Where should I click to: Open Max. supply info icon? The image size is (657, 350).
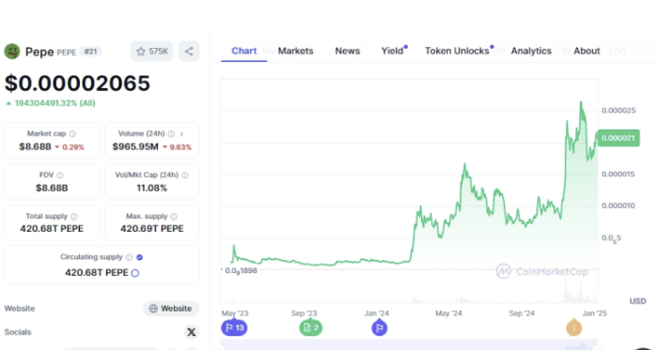(174, 217)
